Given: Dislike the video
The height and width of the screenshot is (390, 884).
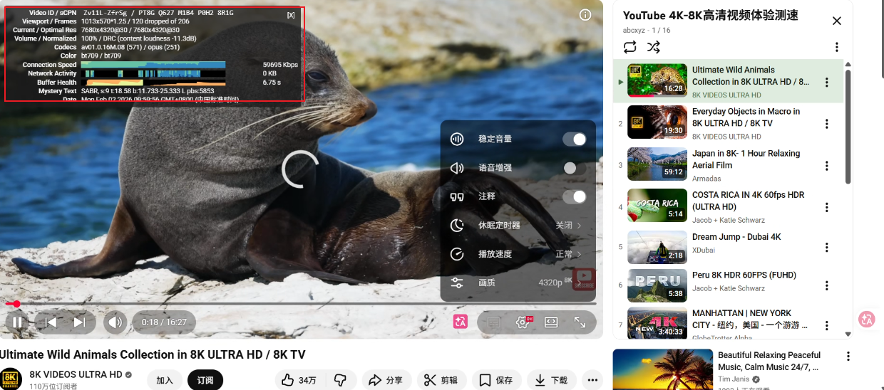Looking at the screenshot, I should click(x=341, y=380).
